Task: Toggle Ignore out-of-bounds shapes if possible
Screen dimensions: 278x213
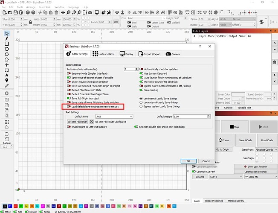Action: coord(69,78)
